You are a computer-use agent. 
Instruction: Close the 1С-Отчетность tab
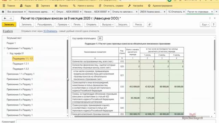(184, 12)
